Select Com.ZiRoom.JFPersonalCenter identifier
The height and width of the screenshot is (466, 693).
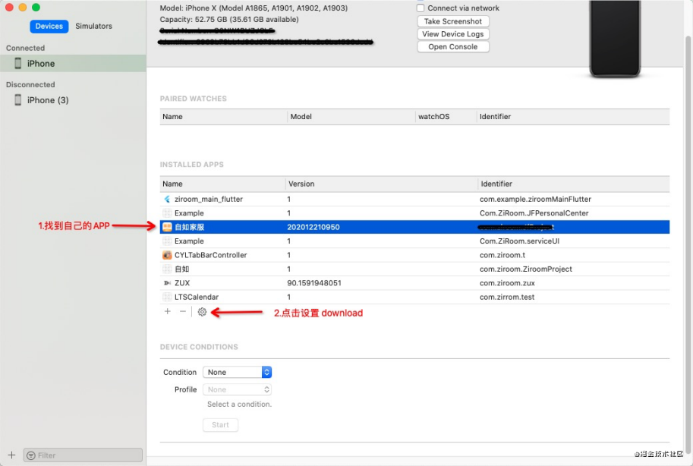click(x=534, y=213)
